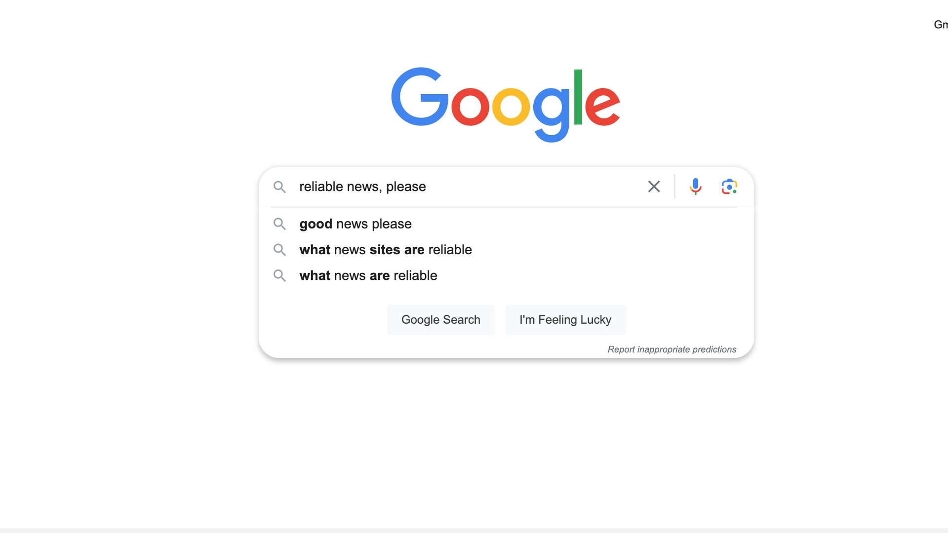Screen dimensions: 948x533
Task: Pick the suggestion 'what news are reliable'
Action: 506,275
